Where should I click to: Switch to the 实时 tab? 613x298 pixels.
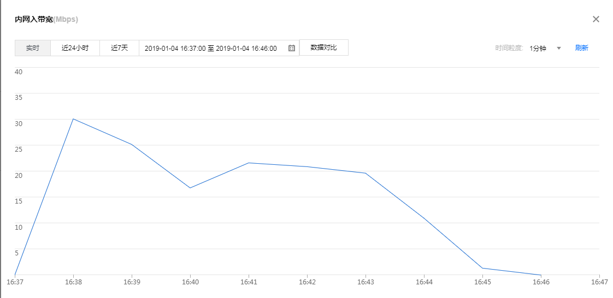click(x=33, y=48)
